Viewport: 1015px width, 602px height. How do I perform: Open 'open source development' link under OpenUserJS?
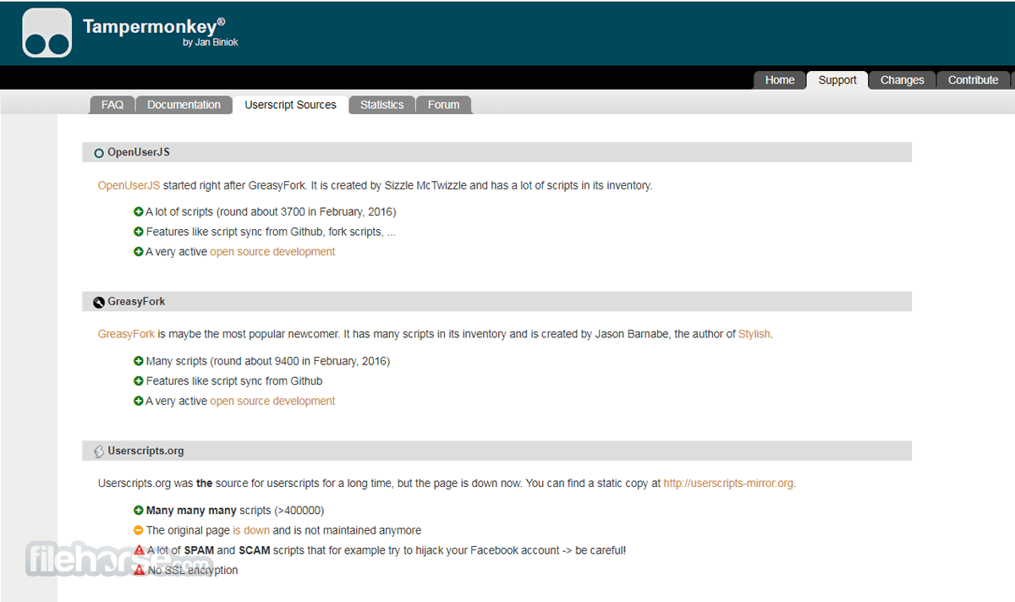272,252
